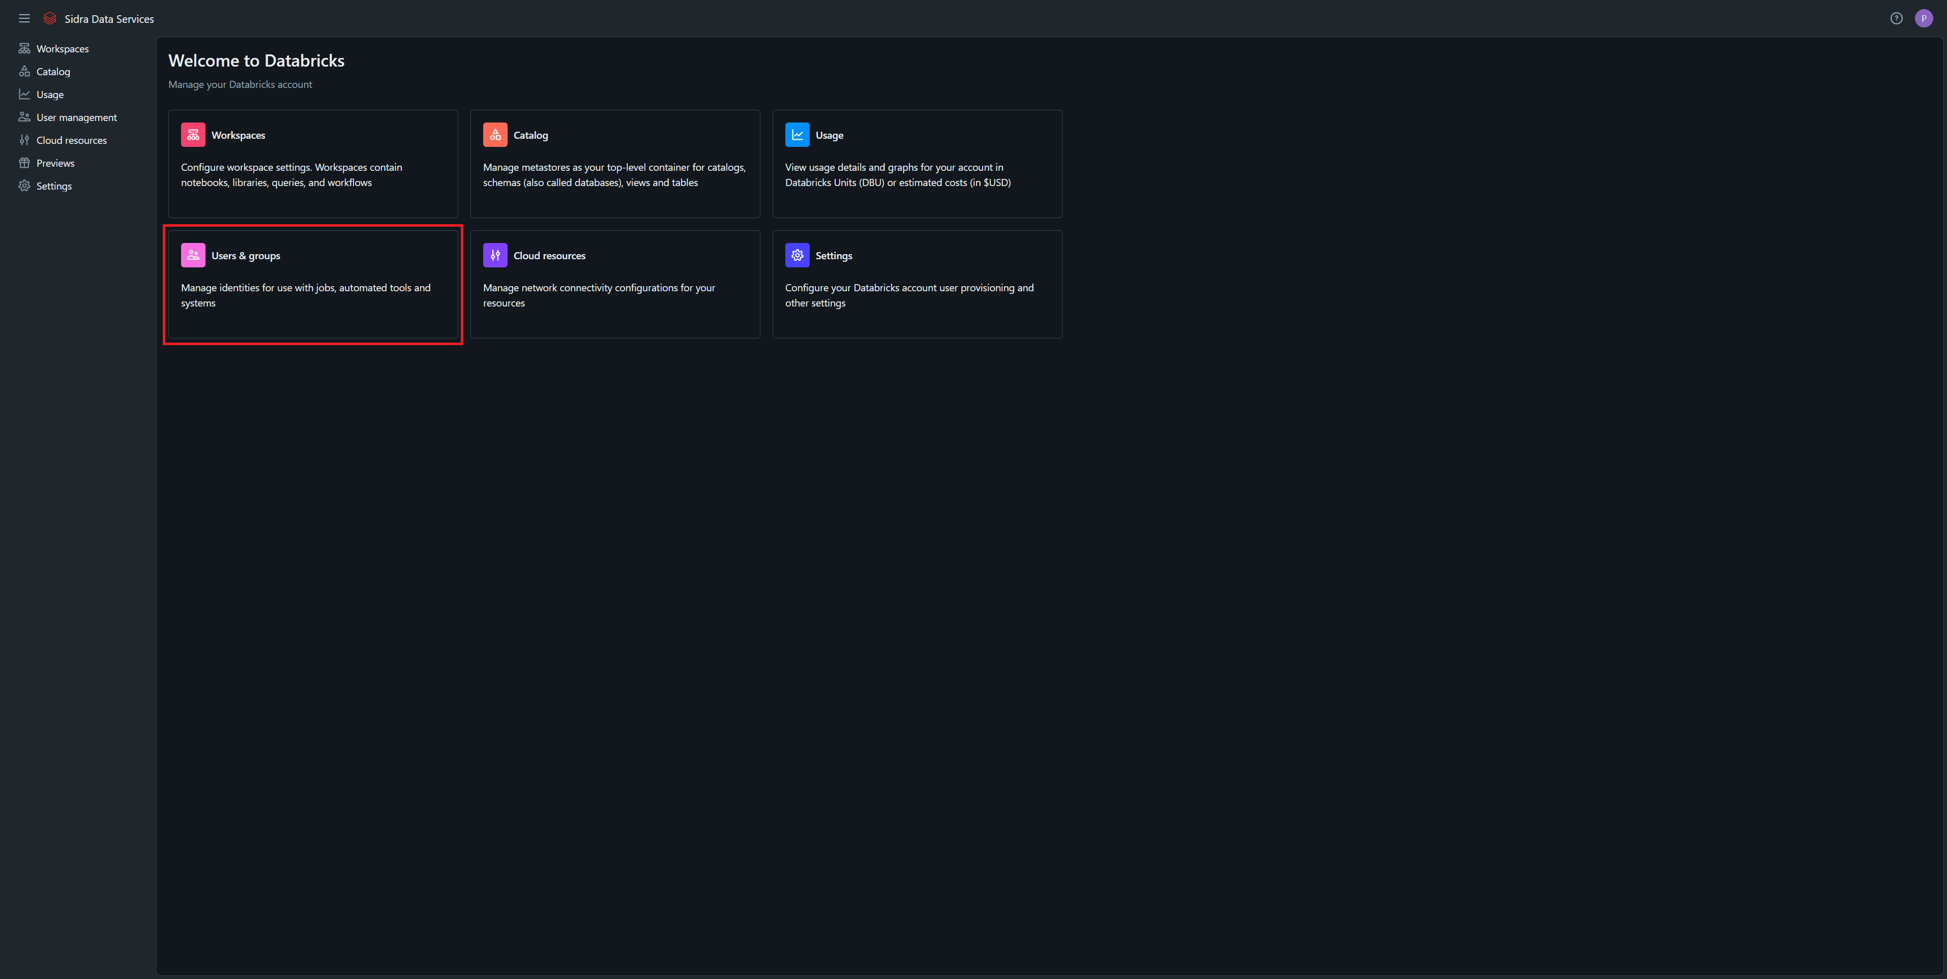Open the Settings card title
This screenshot has width=1947, height=979.
(x=834, y=256)
